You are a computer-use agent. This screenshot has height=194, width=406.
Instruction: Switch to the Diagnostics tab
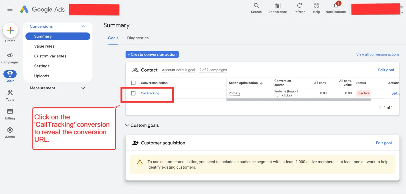coord(138,38)
